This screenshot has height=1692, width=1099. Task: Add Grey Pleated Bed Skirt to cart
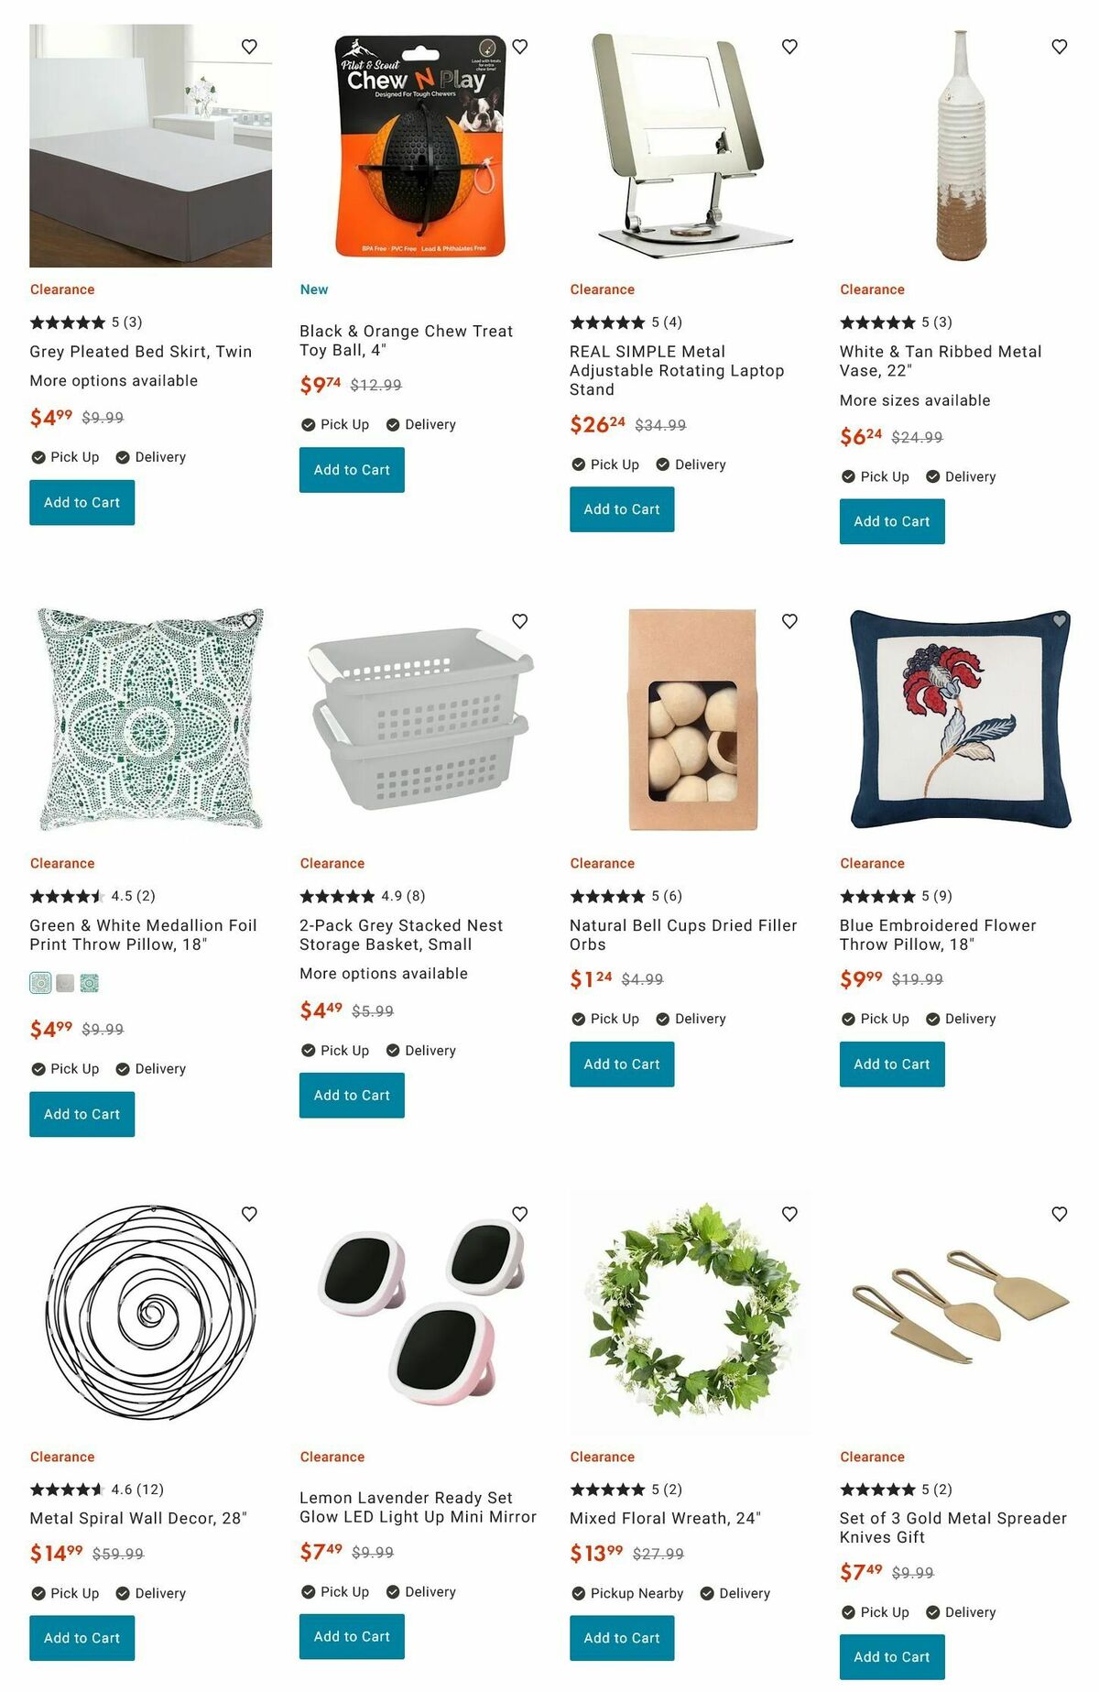click(82, 503)
